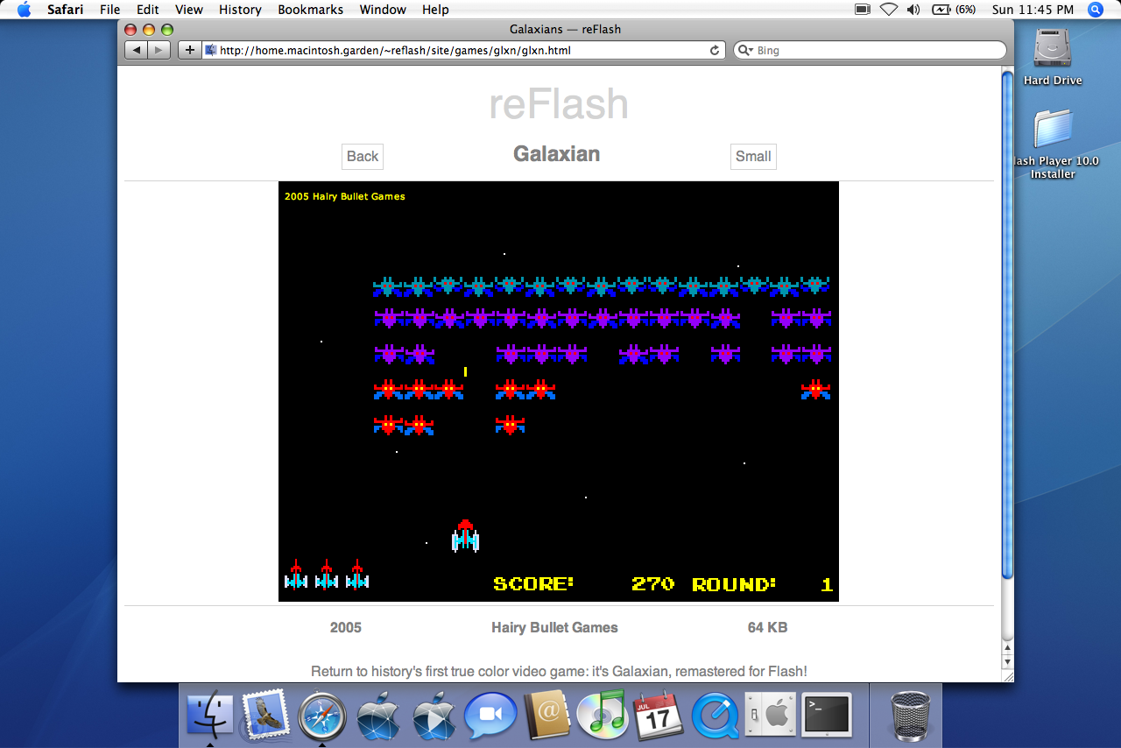The height and width of the screenshot is (748, 1121).
Task: Click the scrollbar up arrow
Action: coord(1007,647)
